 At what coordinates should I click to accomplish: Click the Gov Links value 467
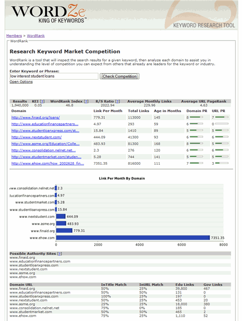(206, 289)
